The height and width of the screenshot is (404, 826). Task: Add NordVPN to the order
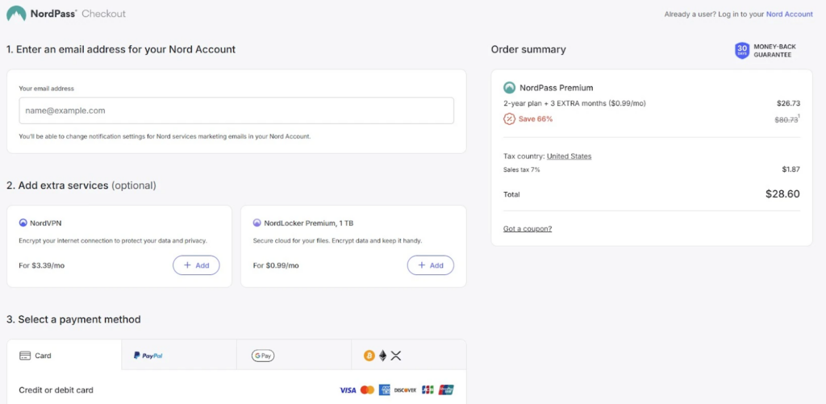(x=196, y=265)
